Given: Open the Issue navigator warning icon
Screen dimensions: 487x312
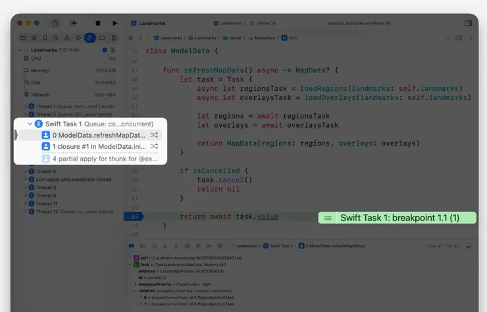Looking at the screenshot, I should click(x=66, y=38).
